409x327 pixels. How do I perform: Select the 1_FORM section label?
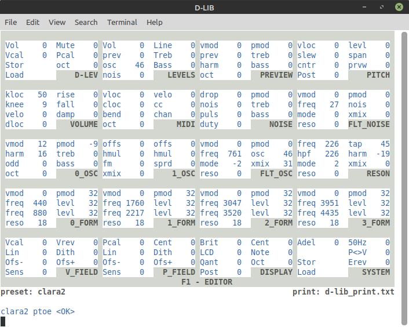[181, 223]
